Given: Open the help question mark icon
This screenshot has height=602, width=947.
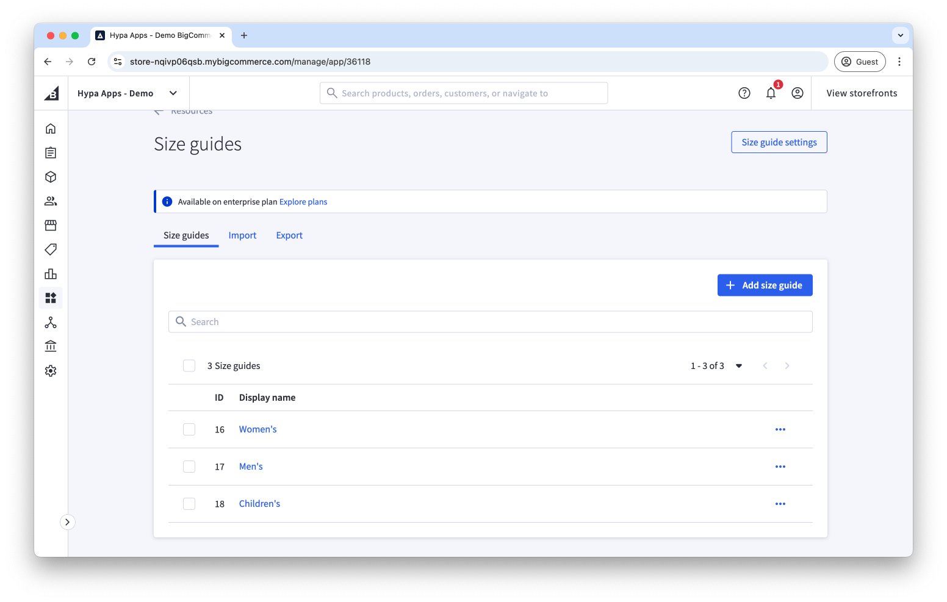Looking at the screenshot, I should click(744, 93).
